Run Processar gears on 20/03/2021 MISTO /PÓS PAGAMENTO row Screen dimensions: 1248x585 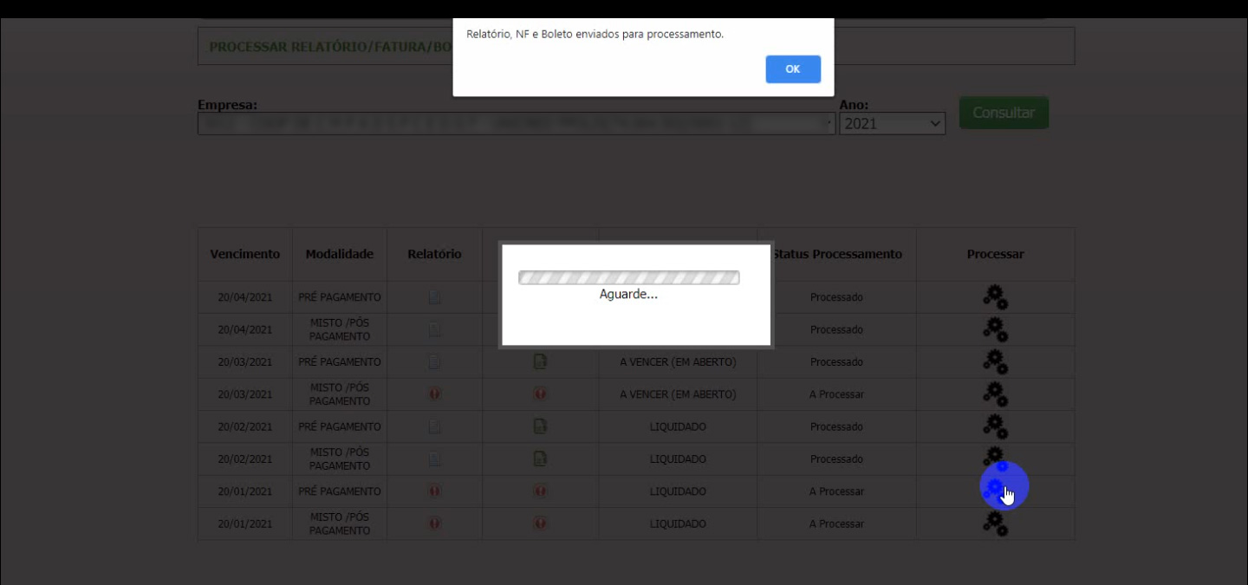pos(995,394)
